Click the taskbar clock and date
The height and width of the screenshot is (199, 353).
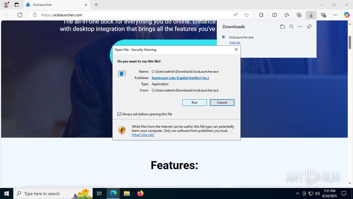pos(330,193)
